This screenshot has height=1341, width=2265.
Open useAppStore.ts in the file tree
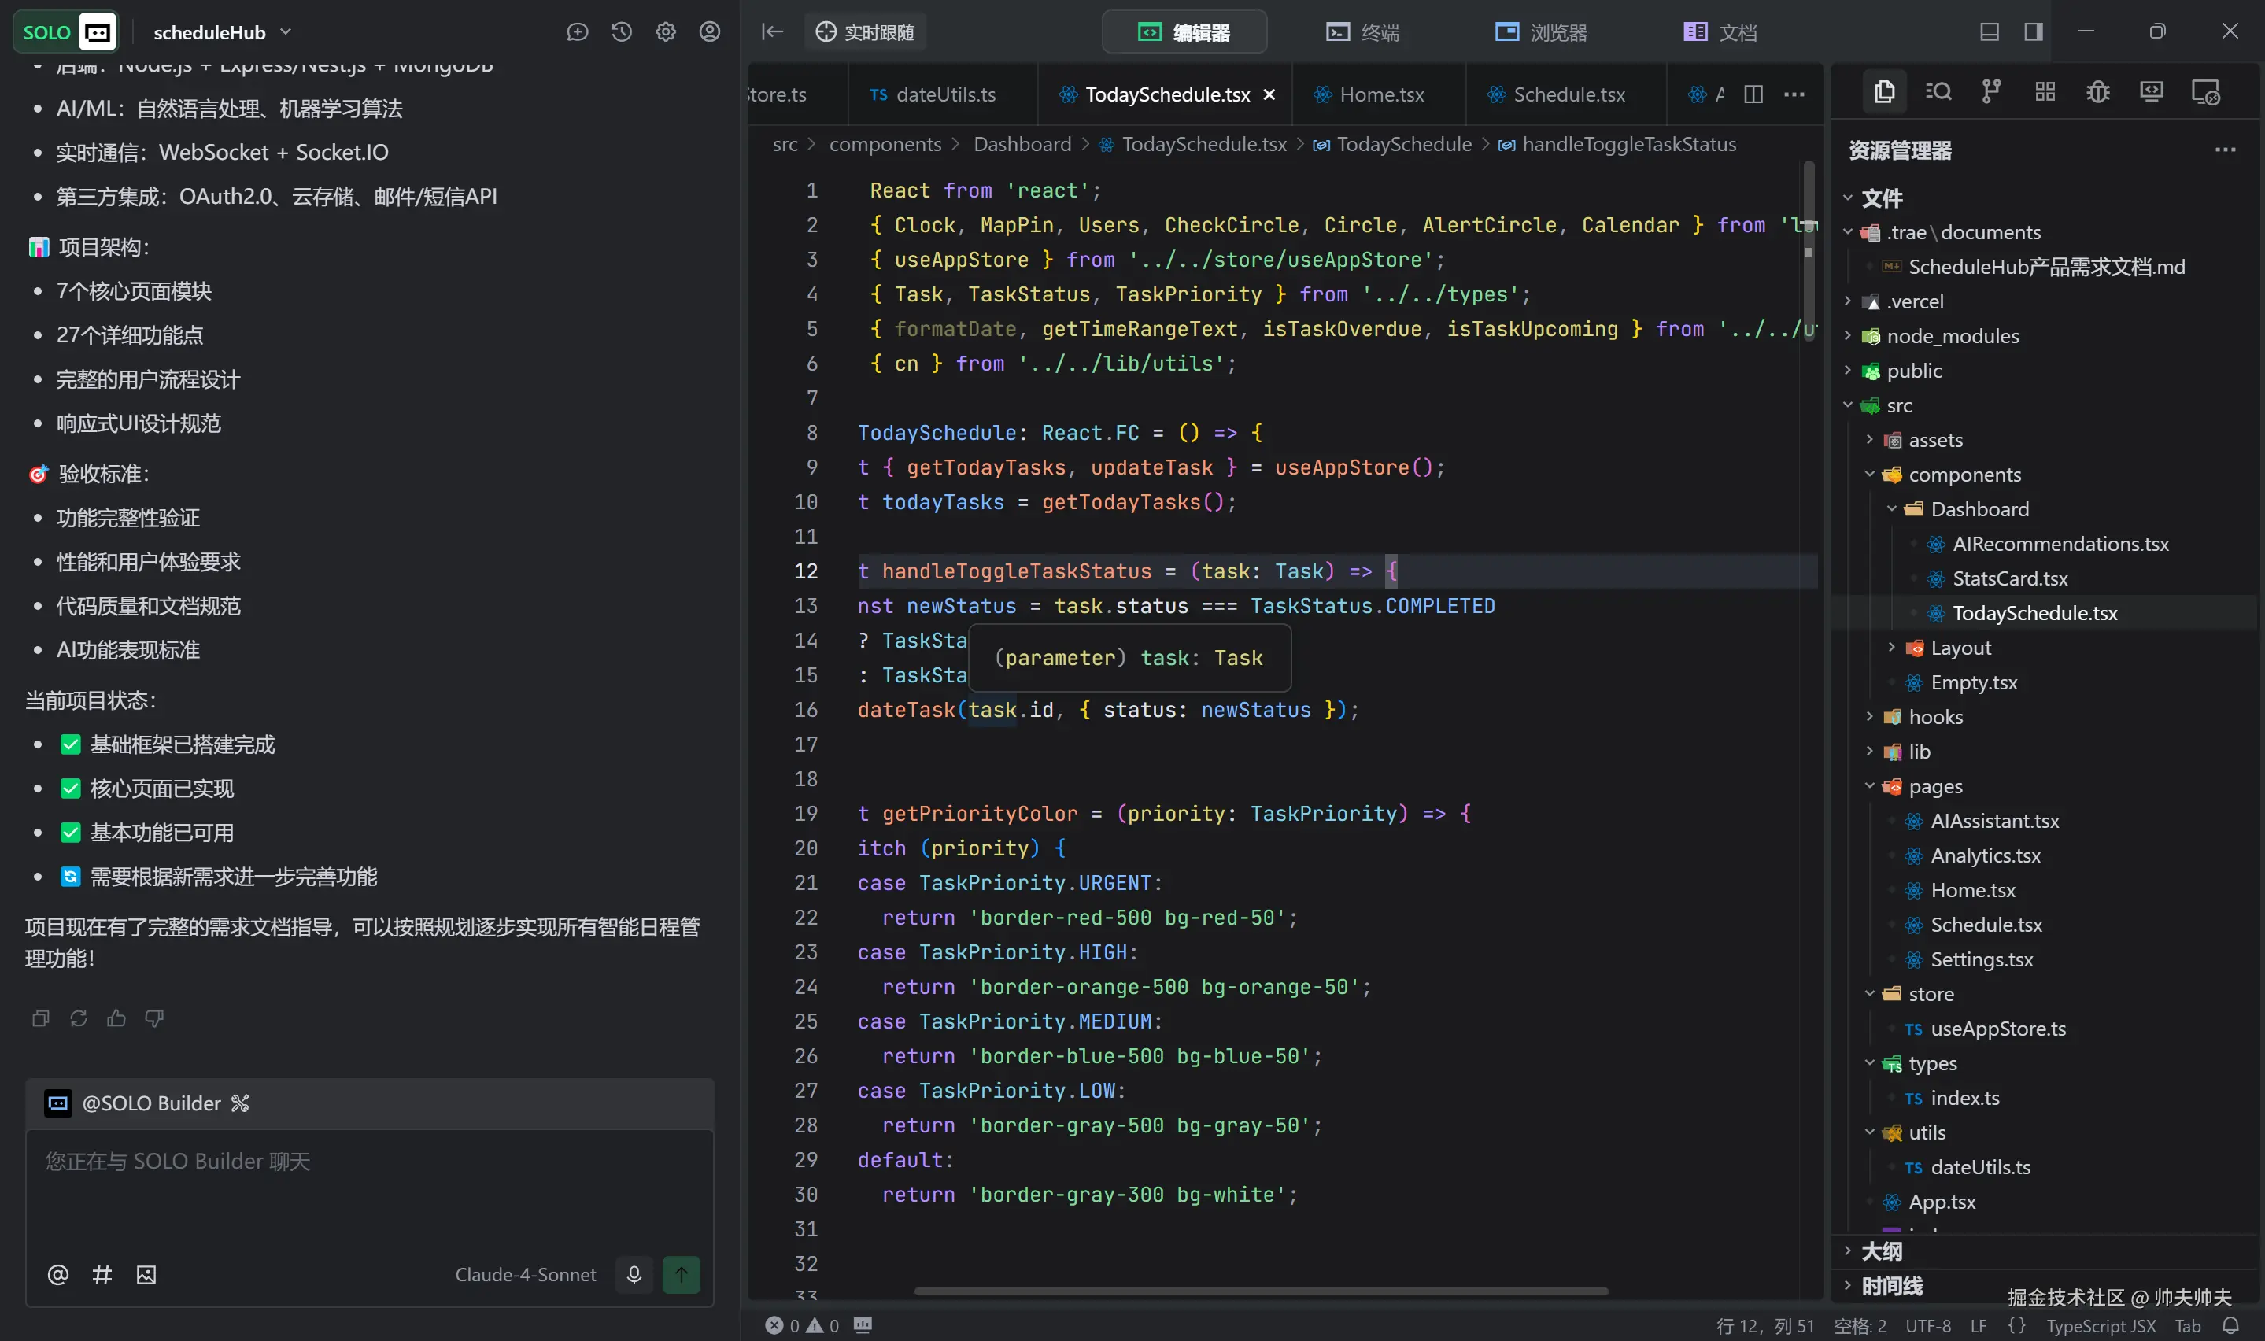[1997, 1029]
